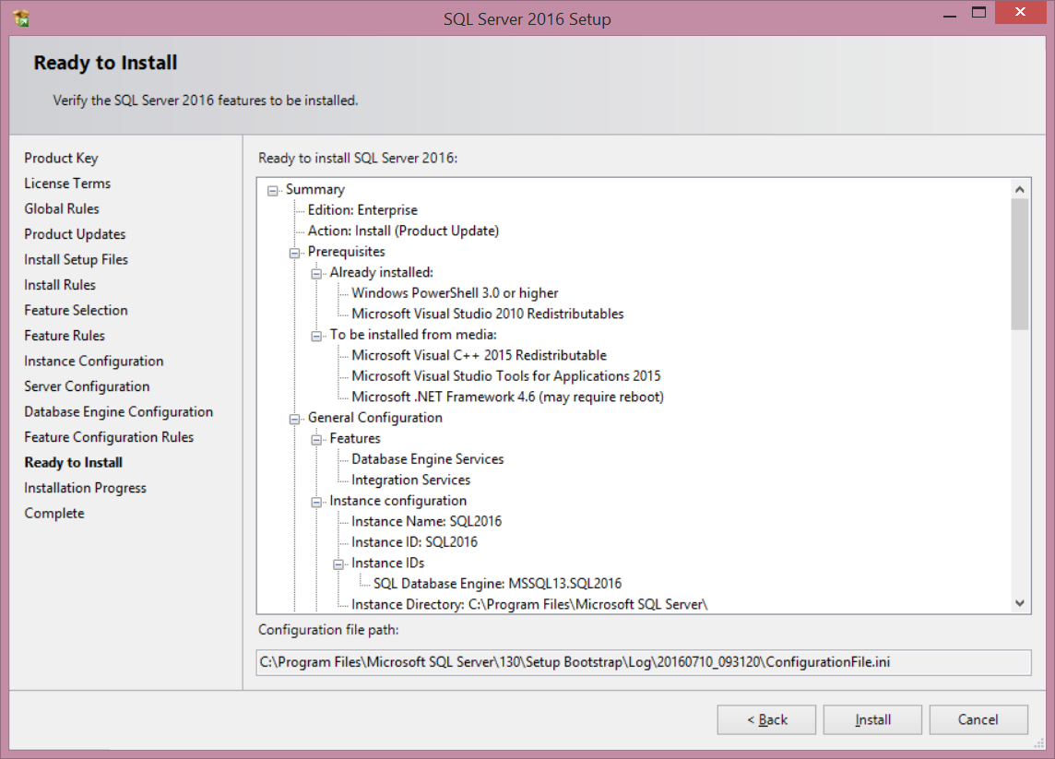This screenshot has height=759, width=1055.
Task: Select 'Instance ID: SQL2016' row
Action: [x=414, y=543]
